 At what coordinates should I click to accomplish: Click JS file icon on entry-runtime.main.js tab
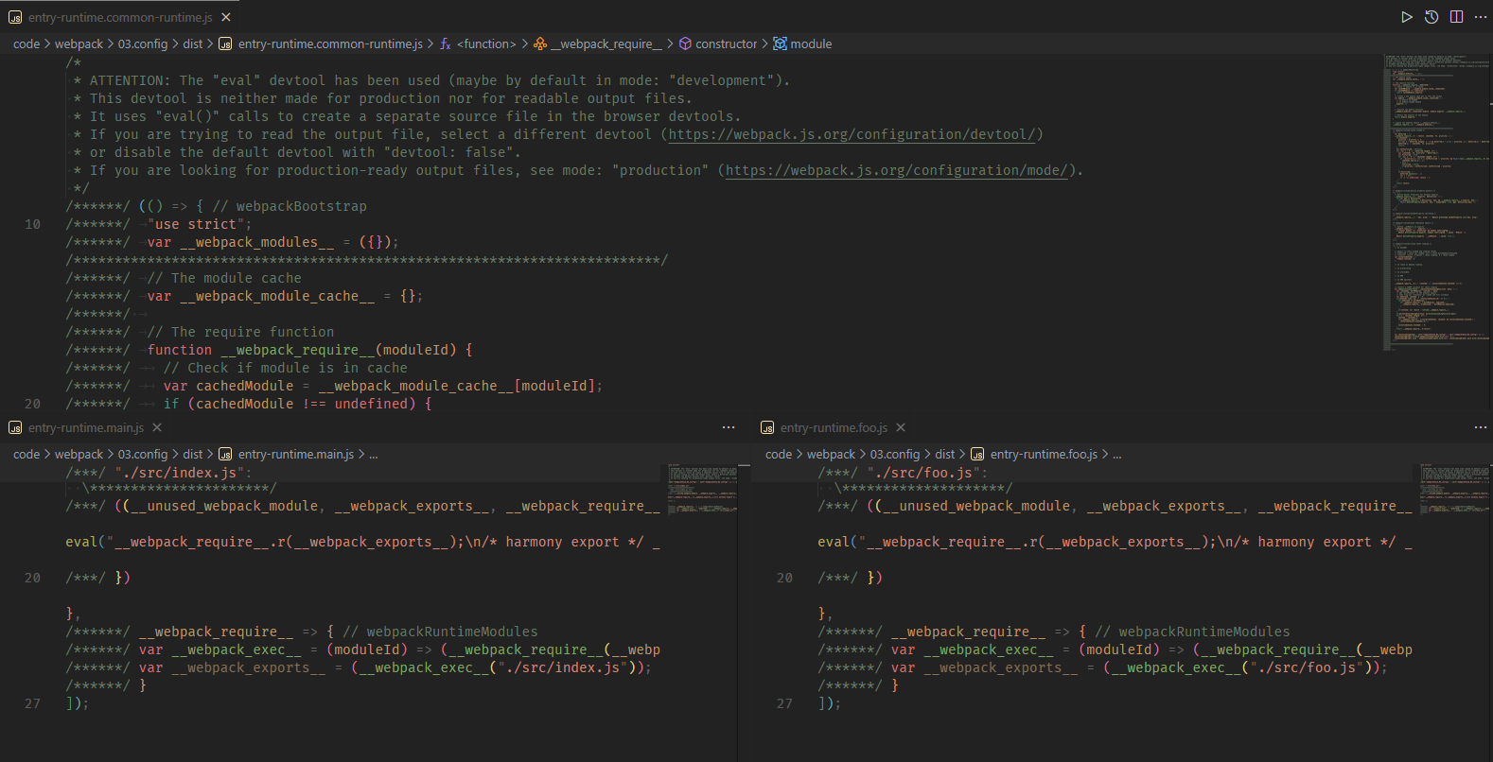tap(15, 428)
